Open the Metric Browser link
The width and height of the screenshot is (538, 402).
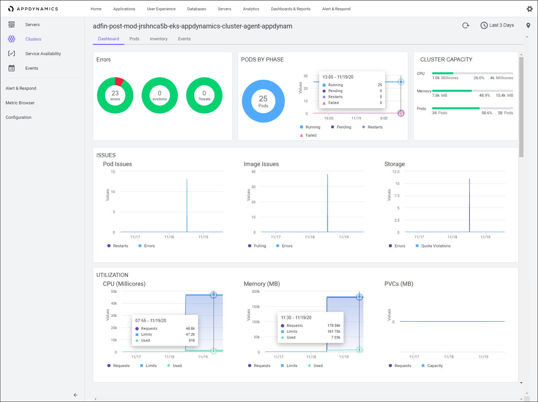click(20, 103)
